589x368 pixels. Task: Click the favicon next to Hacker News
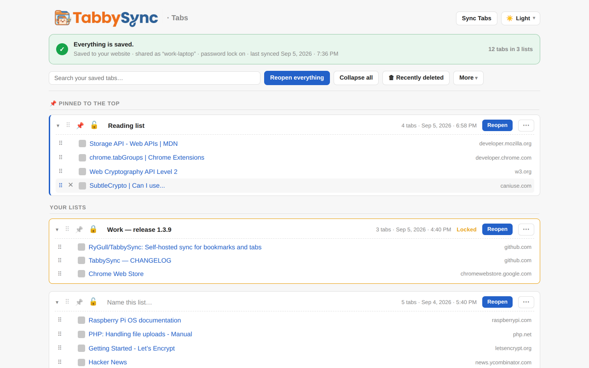[x=81, y=362]
